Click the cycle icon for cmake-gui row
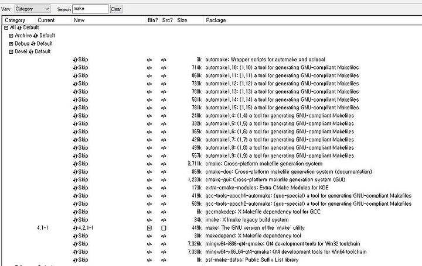This screenshot has height=266, width=422. (75, 180)
